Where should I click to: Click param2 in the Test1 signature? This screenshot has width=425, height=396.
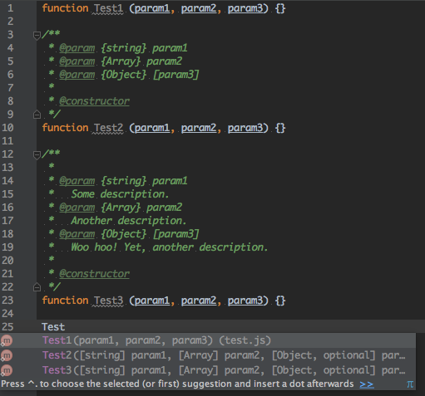(x=199, y=8)
